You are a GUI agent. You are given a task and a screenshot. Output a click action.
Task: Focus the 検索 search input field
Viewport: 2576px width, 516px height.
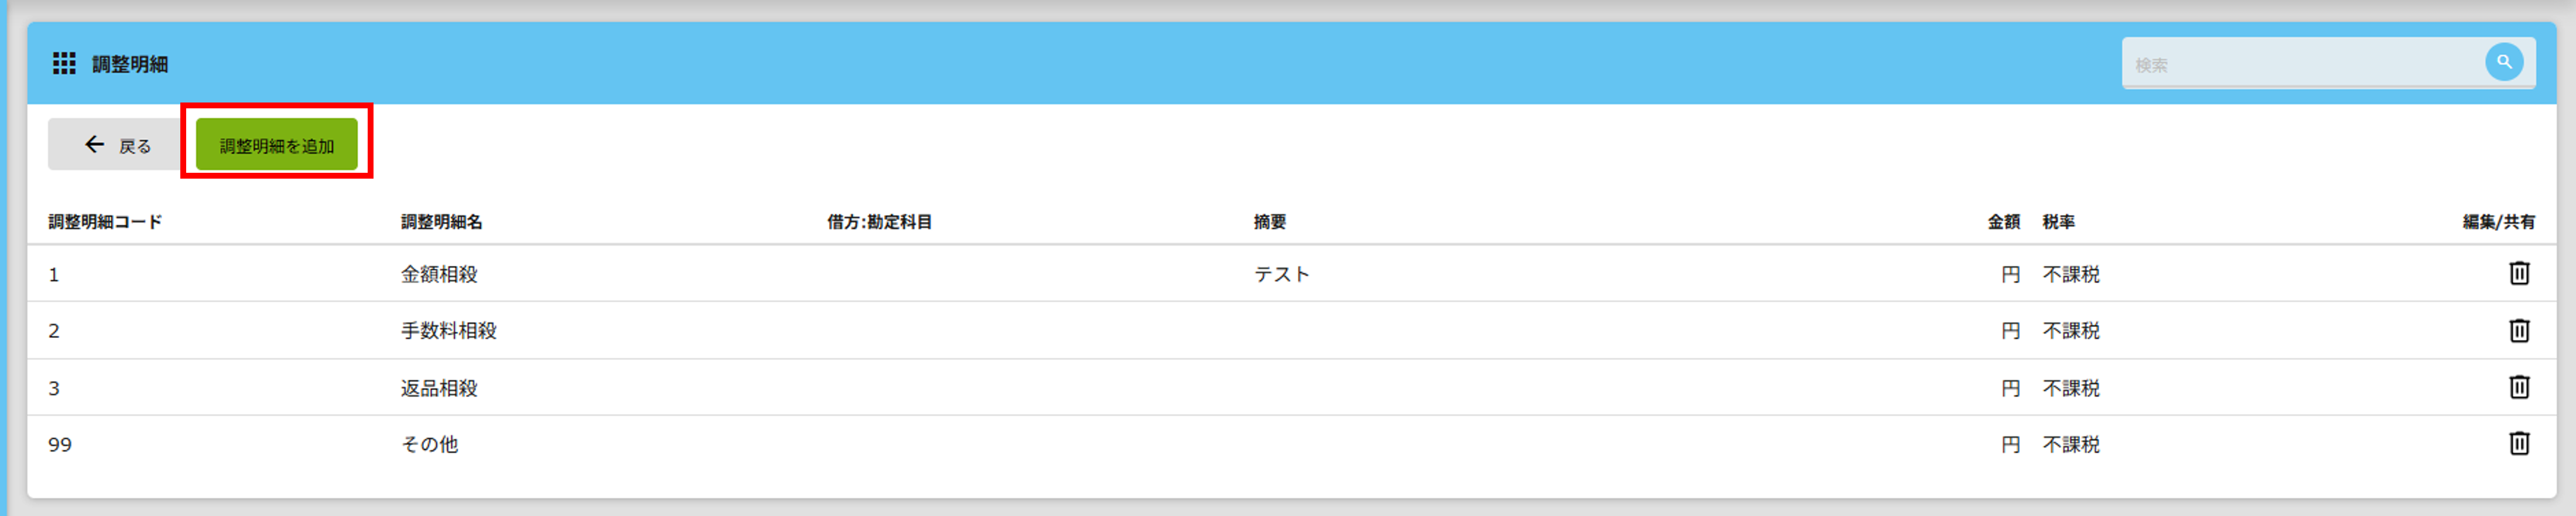click(x=2300, y=65)
